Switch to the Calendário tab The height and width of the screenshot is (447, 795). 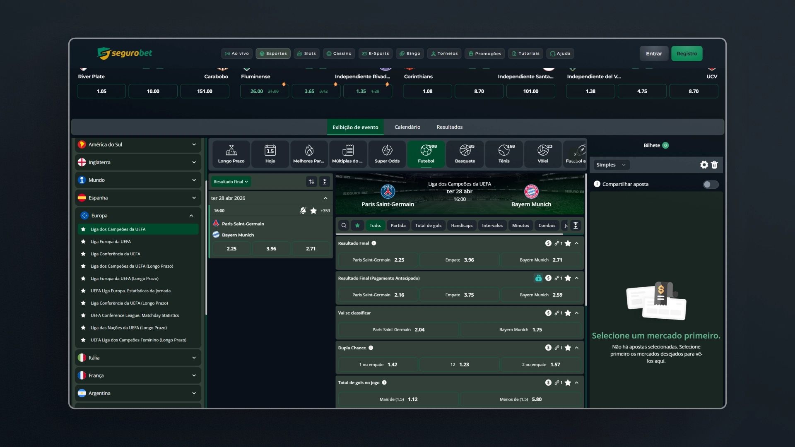[407, 127]
